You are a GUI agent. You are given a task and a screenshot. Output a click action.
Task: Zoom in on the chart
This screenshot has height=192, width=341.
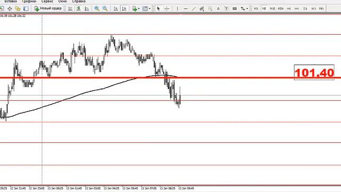(x=97, y=9)
